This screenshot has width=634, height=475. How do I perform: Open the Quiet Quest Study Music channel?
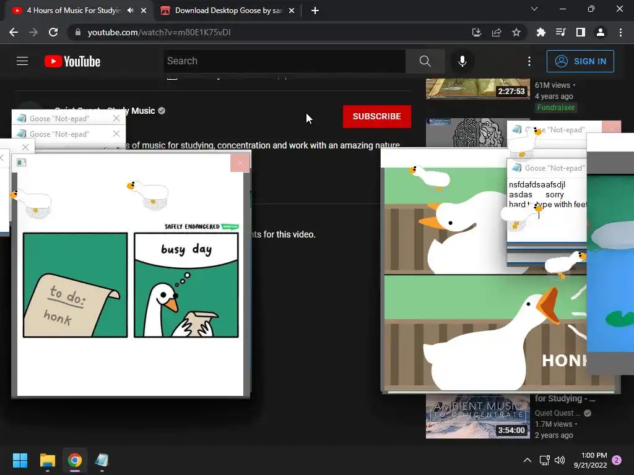(x=105, y=111)
